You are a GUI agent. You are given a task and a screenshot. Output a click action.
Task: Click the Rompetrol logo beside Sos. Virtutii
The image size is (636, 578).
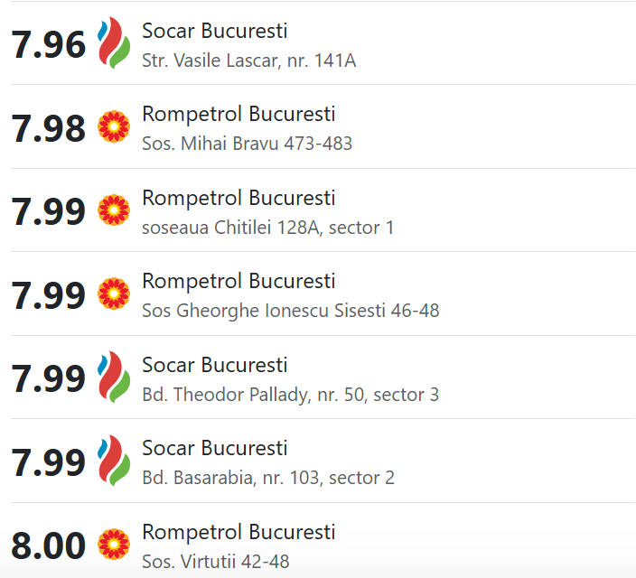114,545
